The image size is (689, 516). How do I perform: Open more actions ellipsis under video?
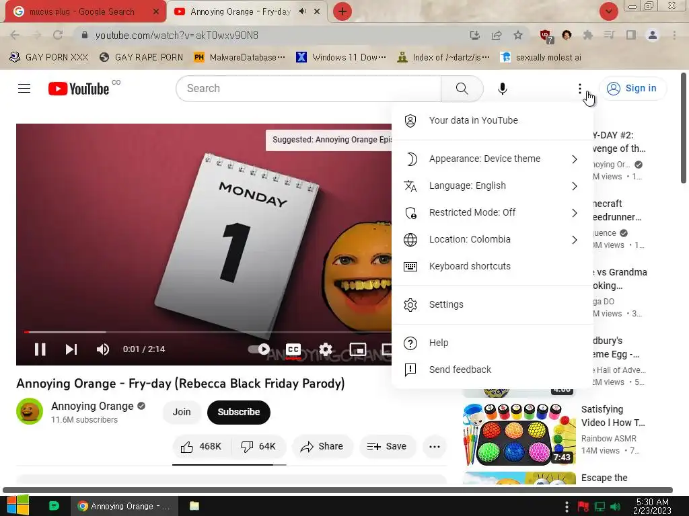435,447
